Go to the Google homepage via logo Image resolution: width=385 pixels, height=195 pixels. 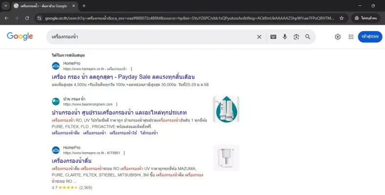click(20, 37)
